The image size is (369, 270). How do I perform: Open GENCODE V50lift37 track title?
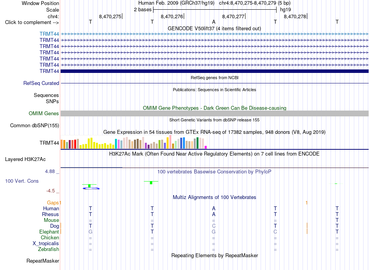pos(214,28)
